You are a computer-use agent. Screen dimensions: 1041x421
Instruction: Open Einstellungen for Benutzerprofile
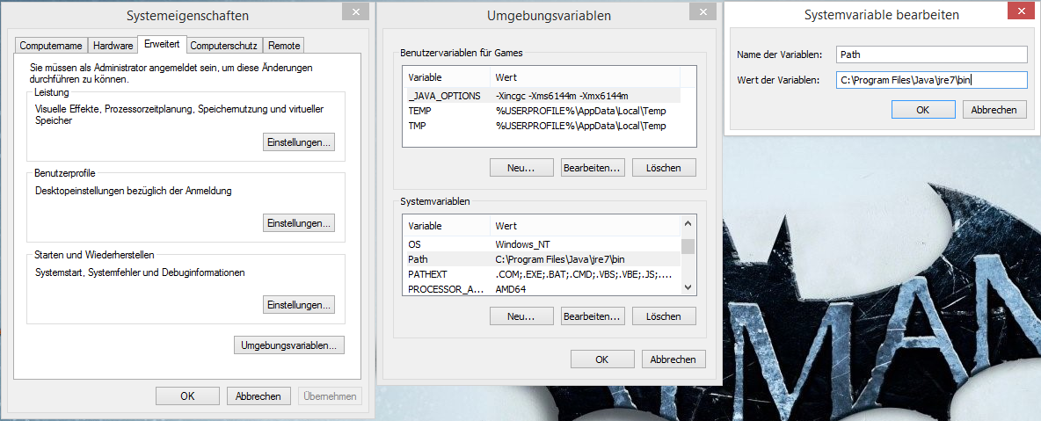click(x=299, y=223)
